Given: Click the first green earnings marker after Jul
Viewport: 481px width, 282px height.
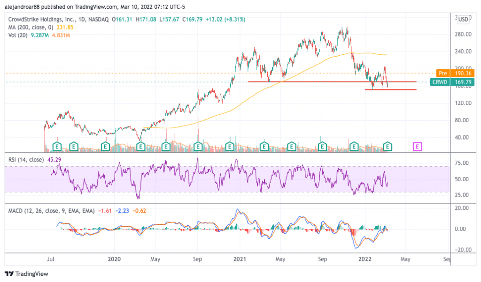Looking at the screenshot, I should pyautogui.click(x=57, y=147).
